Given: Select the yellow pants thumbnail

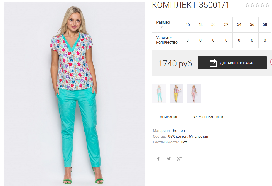Looking at the screenshot, I should coord(177,93).
